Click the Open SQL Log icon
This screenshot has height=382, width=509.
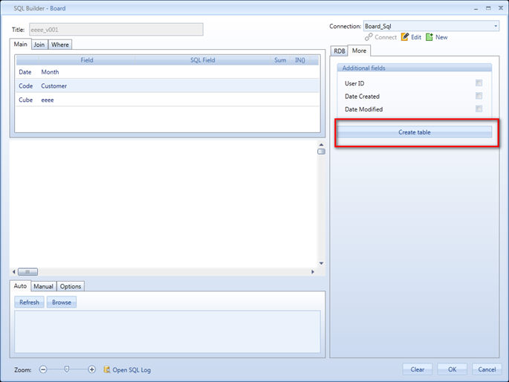tap(107, 369)
